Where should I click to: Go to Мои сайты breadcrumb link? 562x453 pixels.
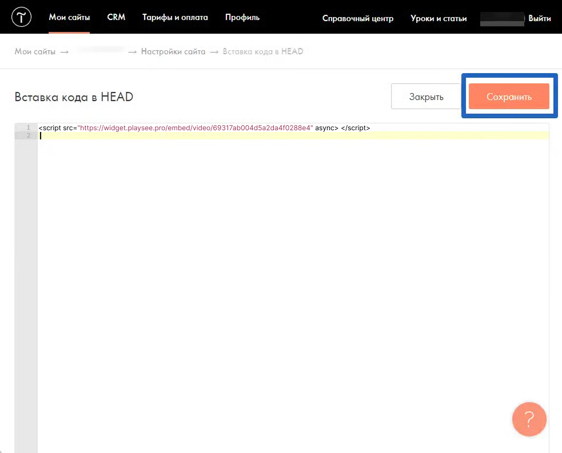pos(35,51)
